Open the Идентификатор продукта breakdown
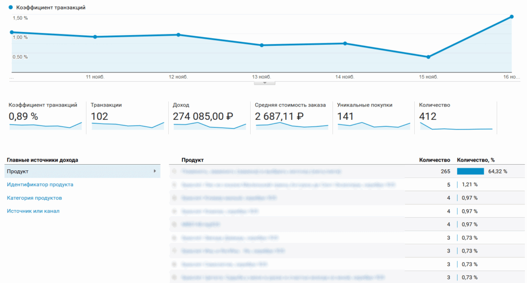 click(x=40, y=184)
